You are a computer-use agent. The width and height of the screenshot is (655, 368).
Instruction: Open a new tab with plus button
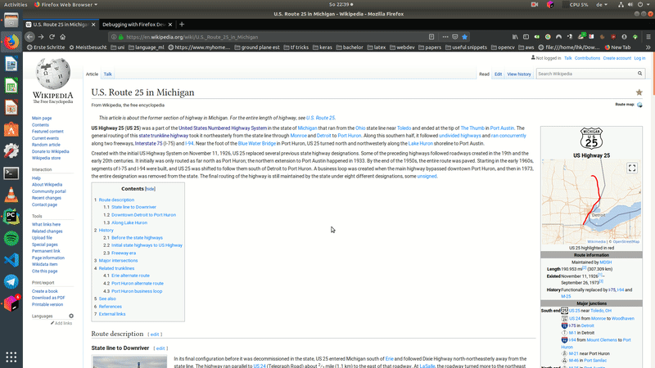pos(182,25)
